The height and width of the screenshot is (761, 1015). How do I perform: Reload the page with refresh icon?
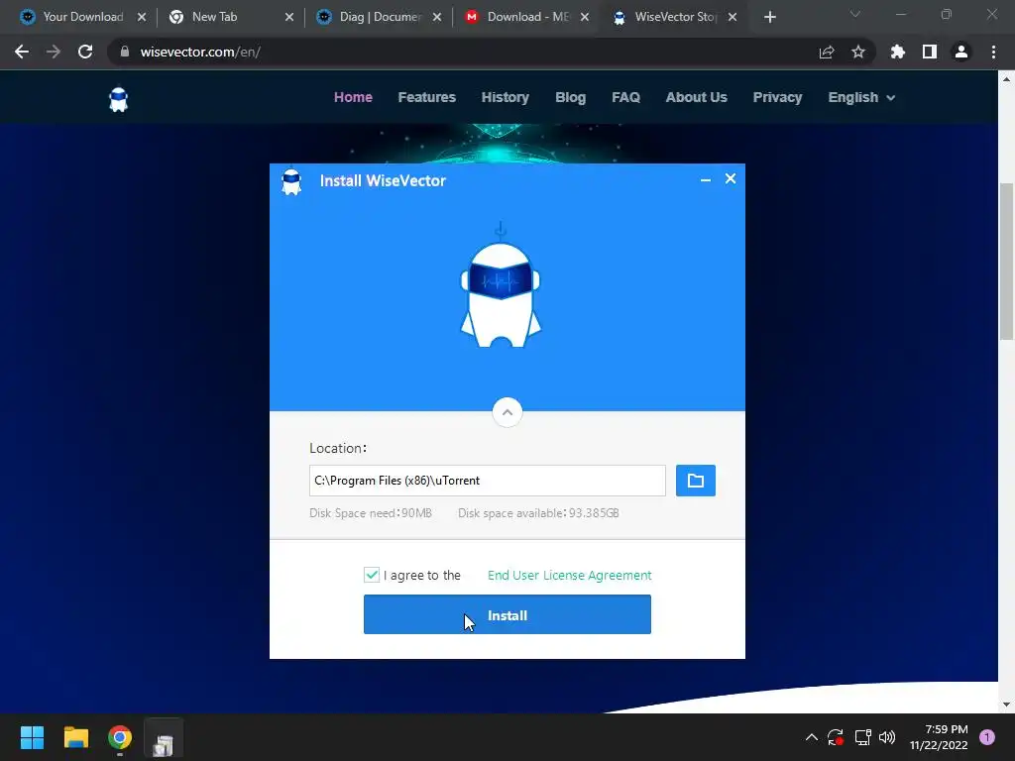pyautogui.click(x=85, y=52)
